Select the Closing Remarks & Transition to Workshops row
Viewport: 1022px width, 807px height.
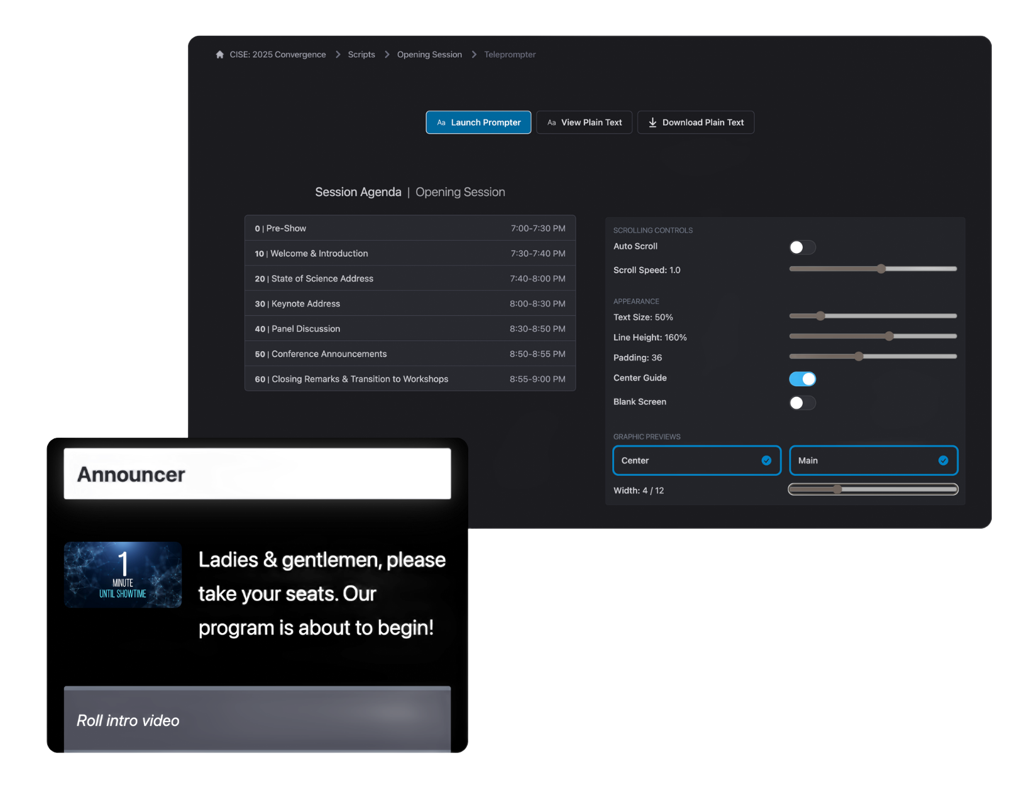410,379
